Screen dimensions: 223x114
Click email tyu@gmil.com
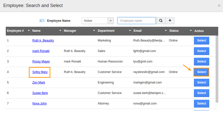143,61
